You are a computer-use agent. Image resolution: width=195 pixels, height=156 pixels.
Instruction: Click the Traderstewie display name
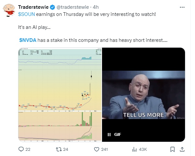pos(33,7)
